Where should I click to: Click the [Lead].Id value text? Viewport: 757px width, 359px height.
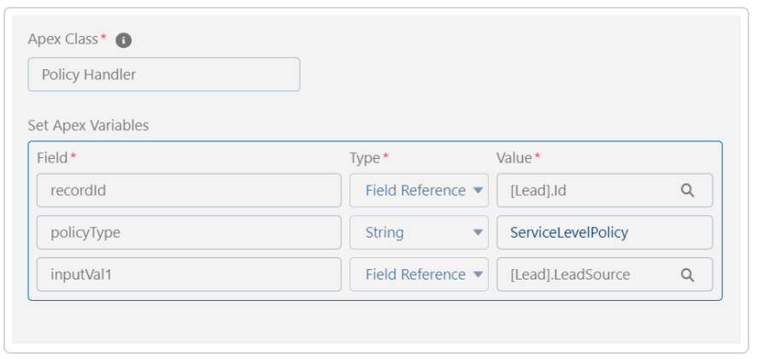(x=538, y=191)
